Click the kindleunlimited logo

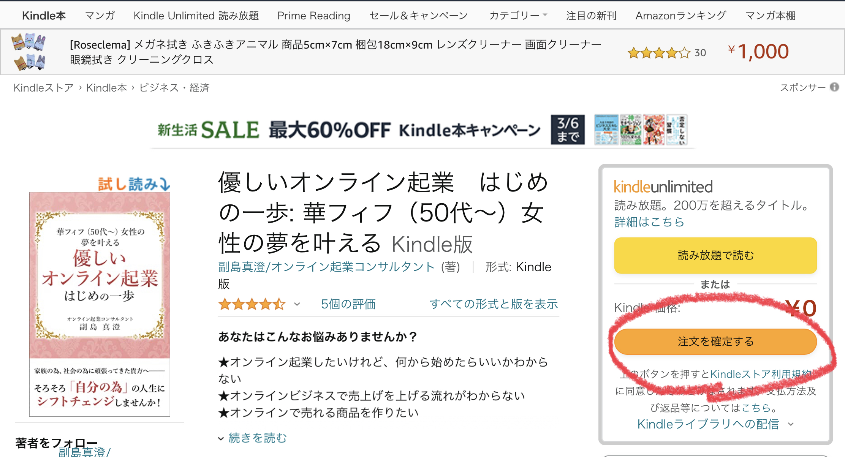[x=663, y=187]
